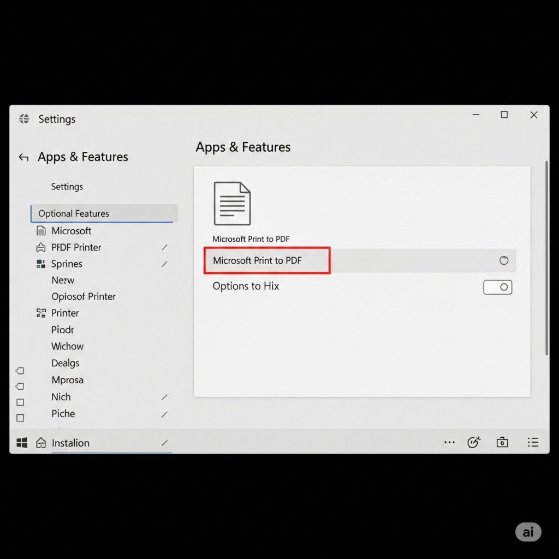559x559 pixels.
Task: Expand the Piche entry arrow
Action: click(164, 414)
